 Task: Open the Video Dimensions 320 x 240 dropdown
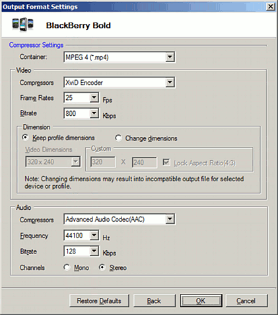(53, 162)
